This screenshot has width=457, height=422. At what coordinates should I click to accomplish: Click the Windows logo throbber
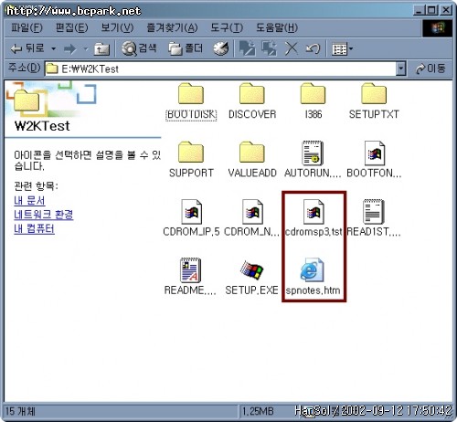(438, 28)
